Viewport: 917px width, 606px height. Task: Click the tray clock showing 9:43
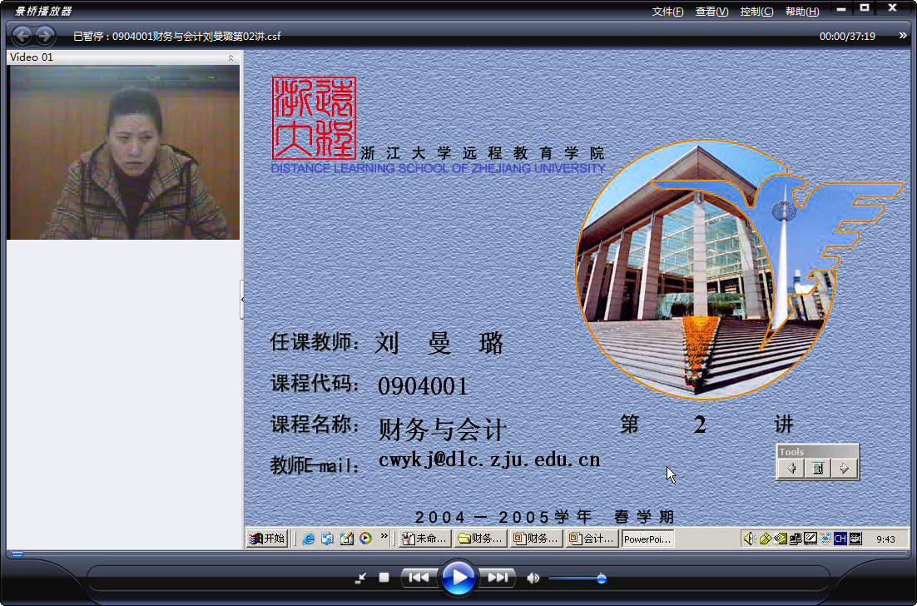coord(885,539)
